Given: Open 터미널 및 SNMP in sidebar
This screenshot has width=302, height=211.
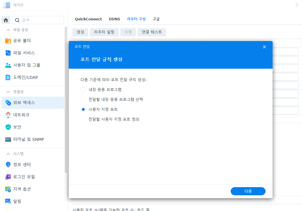Looking at the screenshot, I should coord(33,139).
